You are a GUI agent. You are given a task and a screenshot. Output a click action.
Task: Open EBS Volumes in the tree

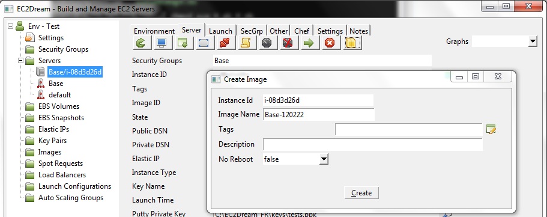[x=59, y=106]
